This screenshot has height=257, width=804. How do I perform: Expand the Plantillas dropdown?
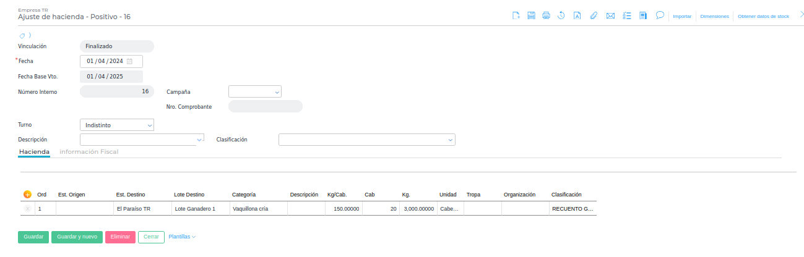182,237
